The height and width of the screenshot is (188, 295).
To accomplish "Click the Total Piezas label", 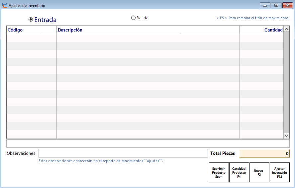I will pos(223,153).
